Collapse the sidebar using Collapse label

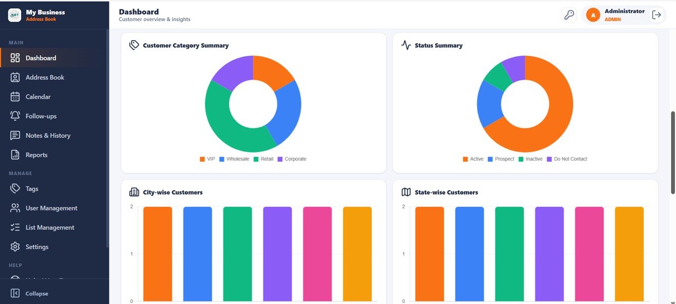pyautogui.click(x=37, y=294)
